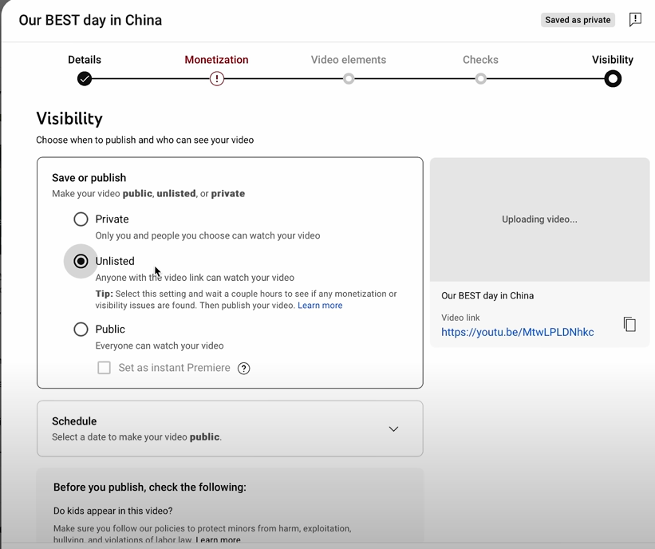Image resolution: width=655 pixels, height=549 pixels.
Task: Click the instant Premiere help question icon
Action: pos(244,368)
